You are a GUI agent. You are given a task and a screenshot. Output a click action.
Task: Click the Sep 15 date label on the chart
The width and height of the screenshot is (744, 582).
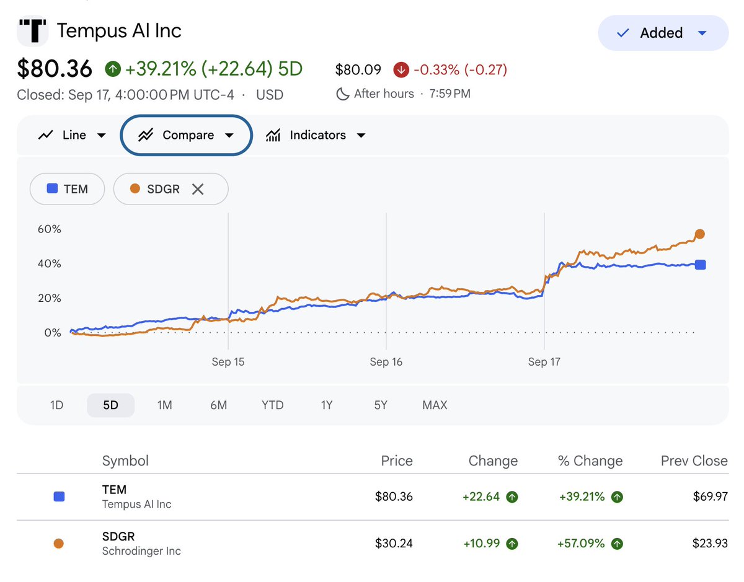pos(228,362)
